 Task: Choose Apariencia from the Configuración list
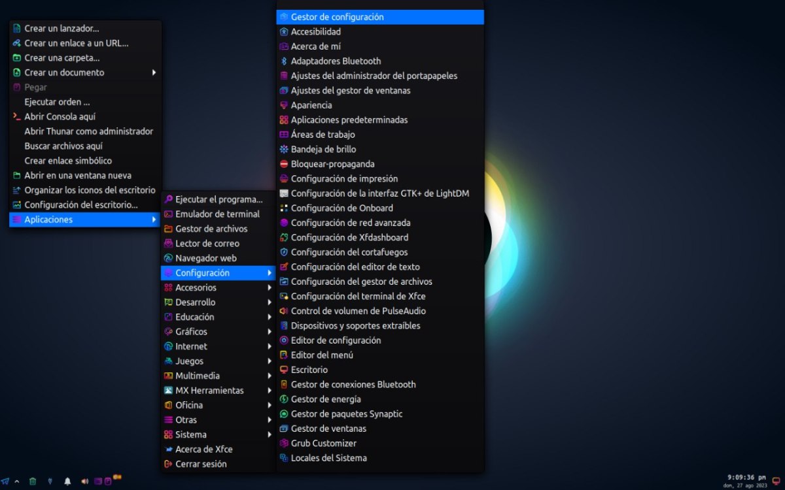click(311, 105)
